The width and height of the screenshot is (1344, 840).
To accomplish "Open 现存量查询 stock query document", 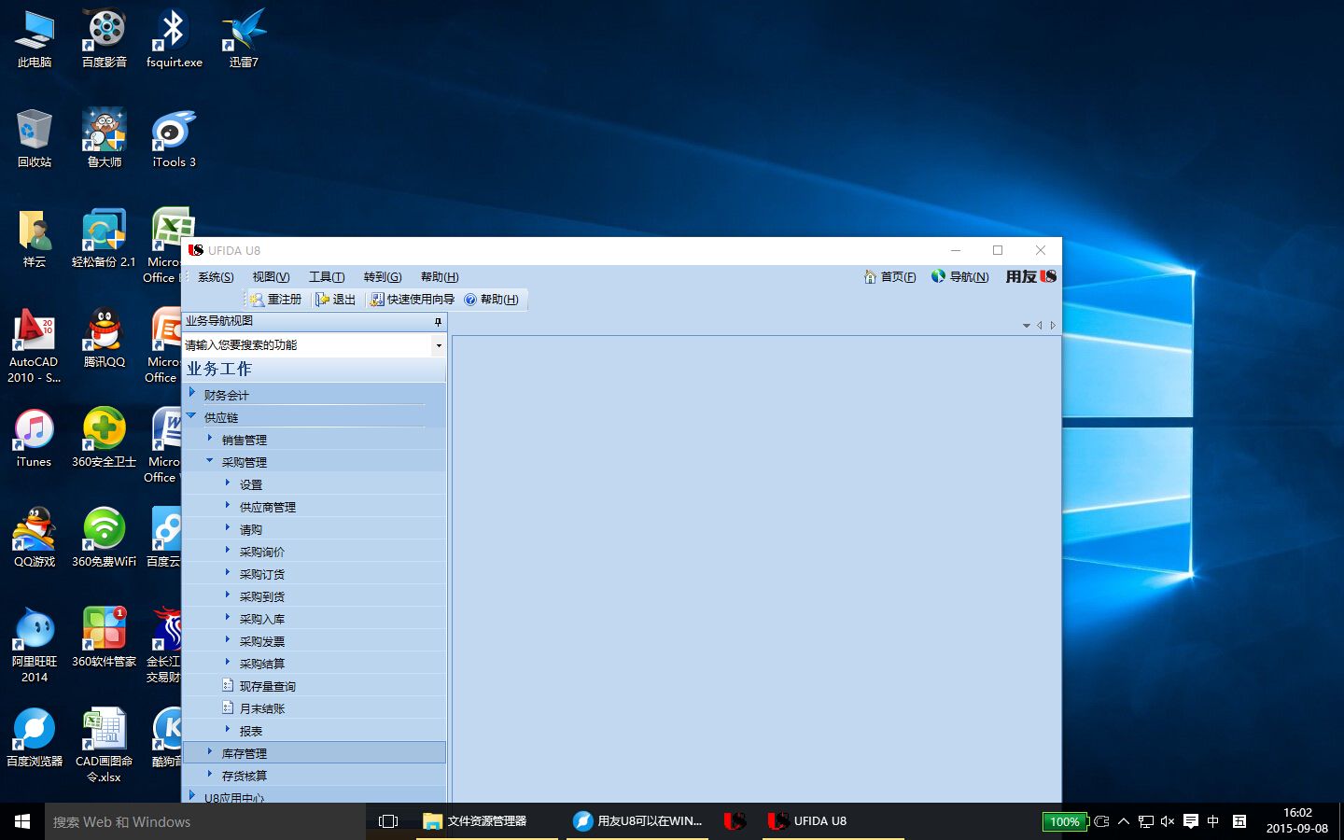I will pyautogui.click(x=267, y=686).
